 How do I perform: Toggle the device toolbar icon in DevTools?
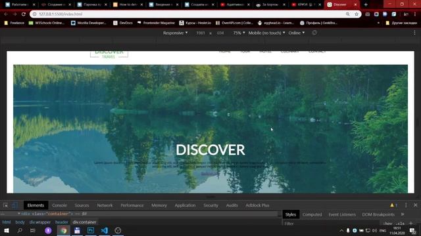(x=14, y=205)
